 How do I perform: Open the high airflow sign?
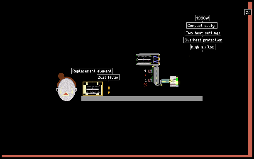click(x=203, y=47)
